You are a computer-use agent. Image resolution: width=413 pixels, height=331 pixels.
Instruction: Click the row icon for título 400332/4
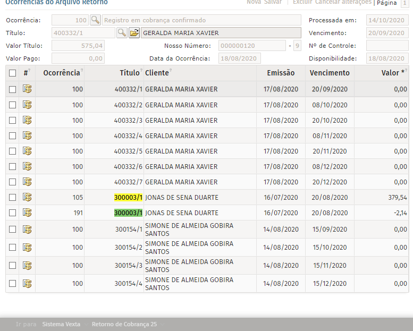27,135
